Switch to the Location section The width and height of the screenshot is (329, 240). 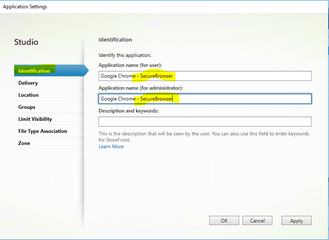coord(49,95)
